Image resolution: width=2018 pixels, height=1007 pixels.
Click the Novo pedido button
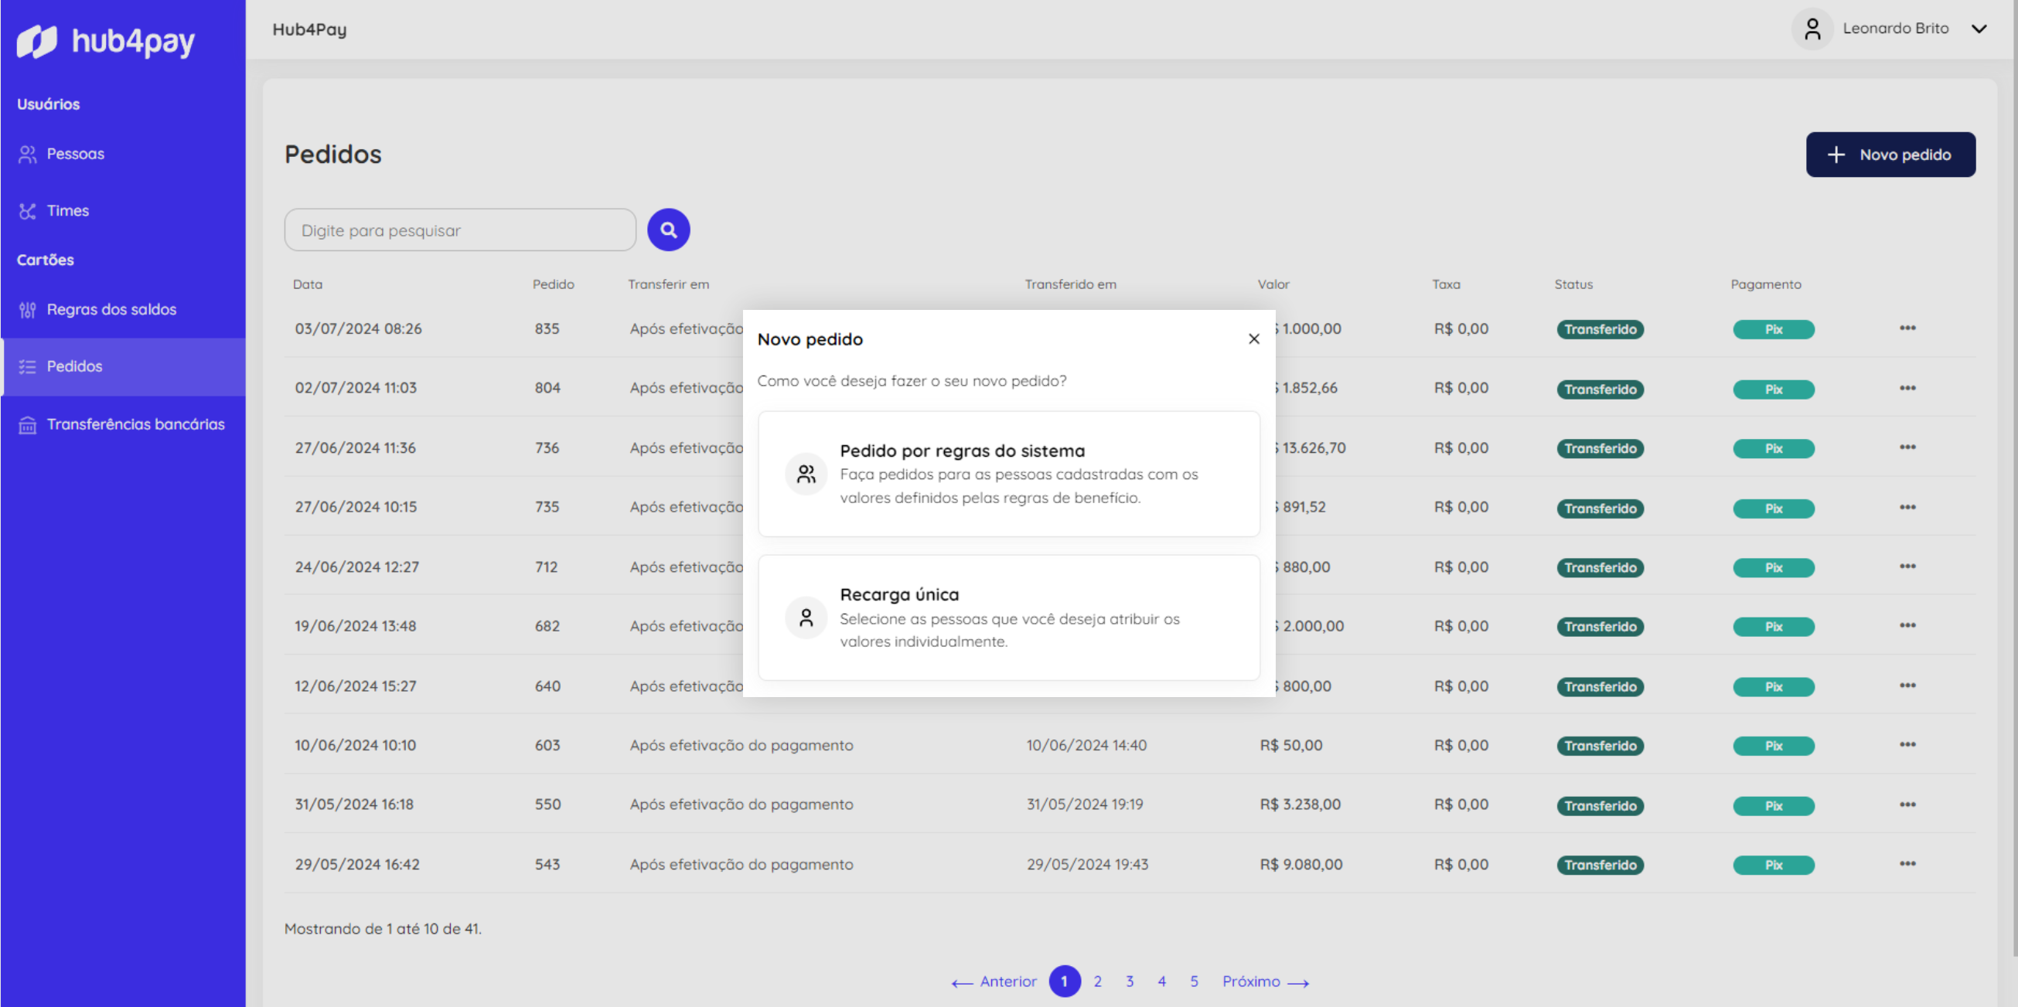(1890, 155)
